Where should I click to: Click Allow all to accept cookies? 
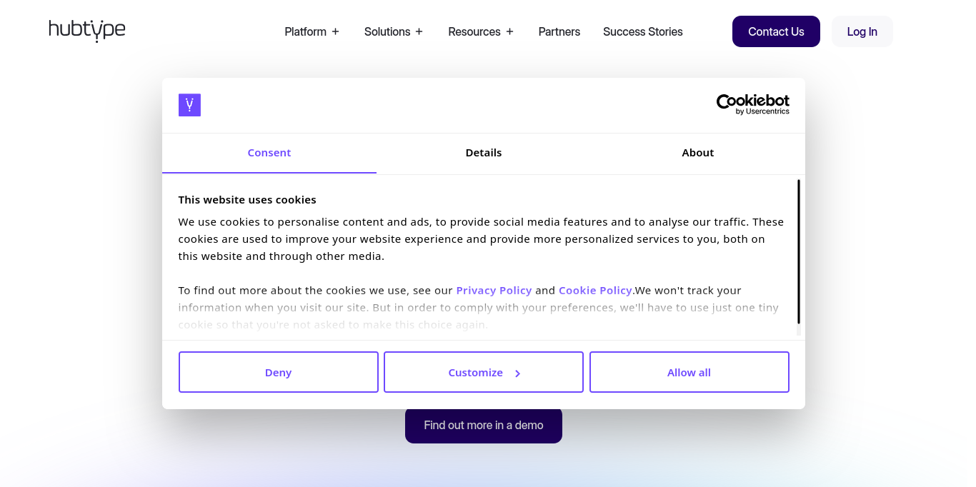(689, 372)
